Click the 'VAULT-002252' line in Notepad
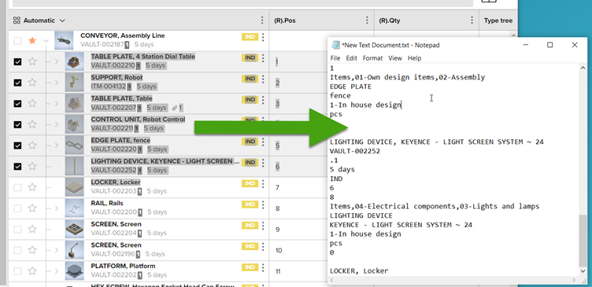This screenshot has width=592, height=287. 355,151
